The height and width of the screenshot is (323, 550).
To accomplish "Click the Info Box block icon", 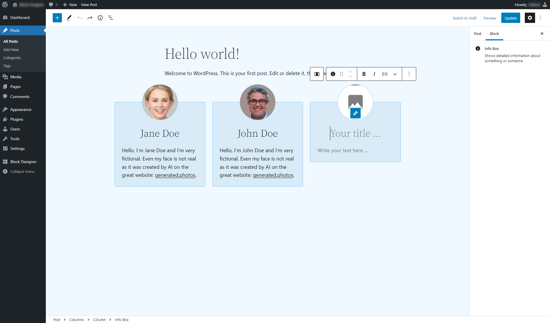I will [333, 74].
